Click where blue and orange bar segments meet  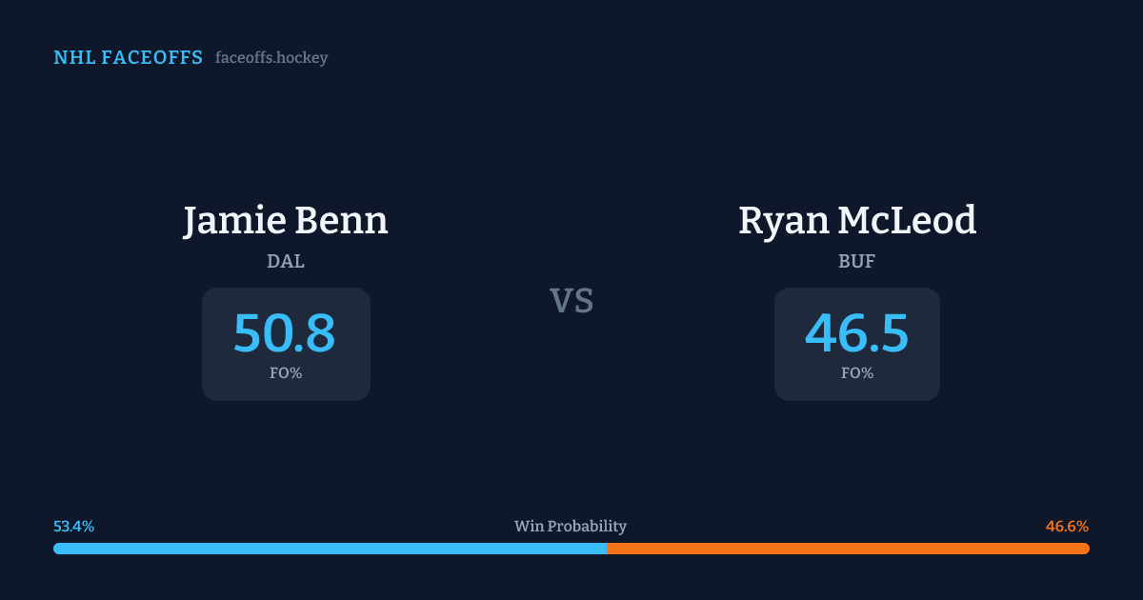tap(607, 549)
